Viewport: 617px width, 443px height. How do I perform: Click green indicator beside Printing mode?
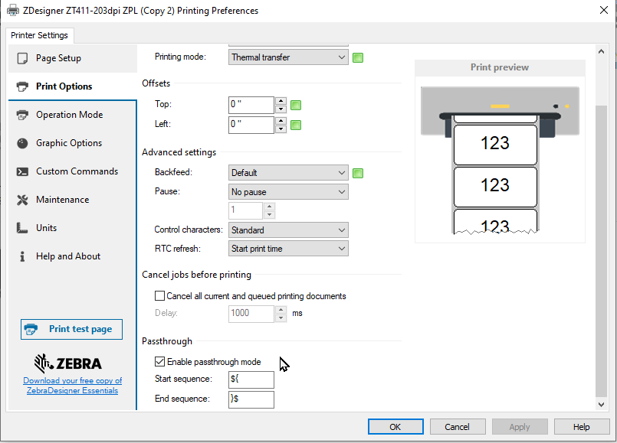(x=358, y=57)
